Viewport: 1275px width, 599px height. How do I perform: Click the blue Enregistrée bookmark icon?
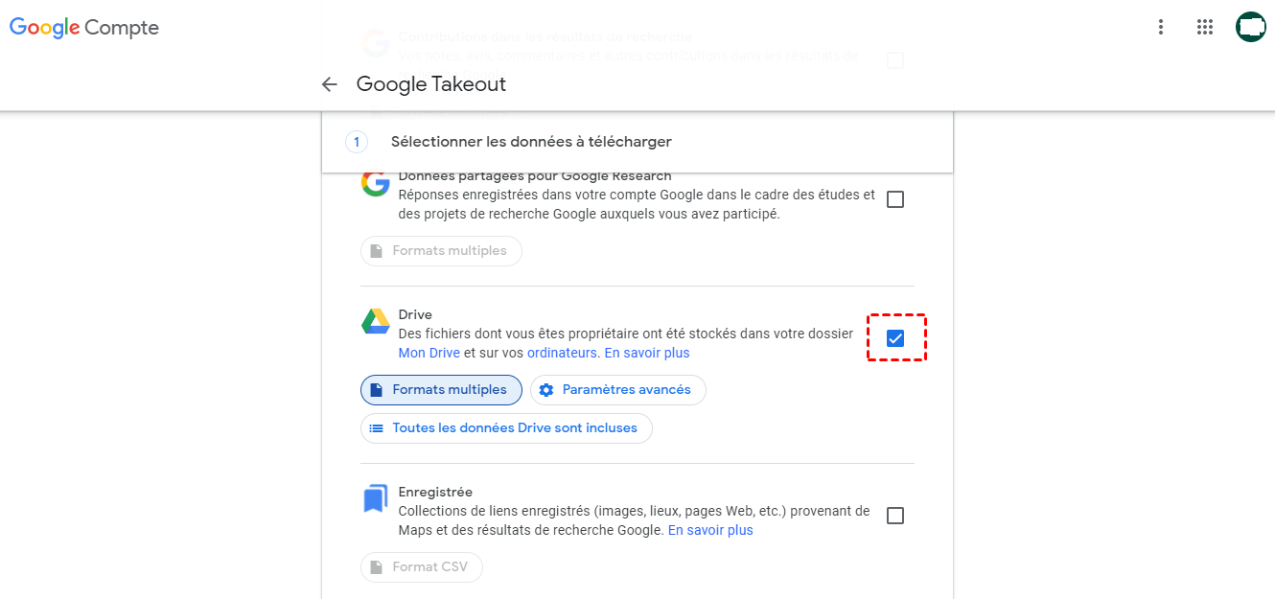pos(375,498)
